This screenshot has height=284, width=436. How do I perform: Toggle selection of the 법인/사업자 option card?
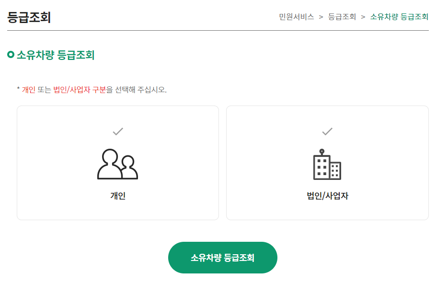[327, 162]
